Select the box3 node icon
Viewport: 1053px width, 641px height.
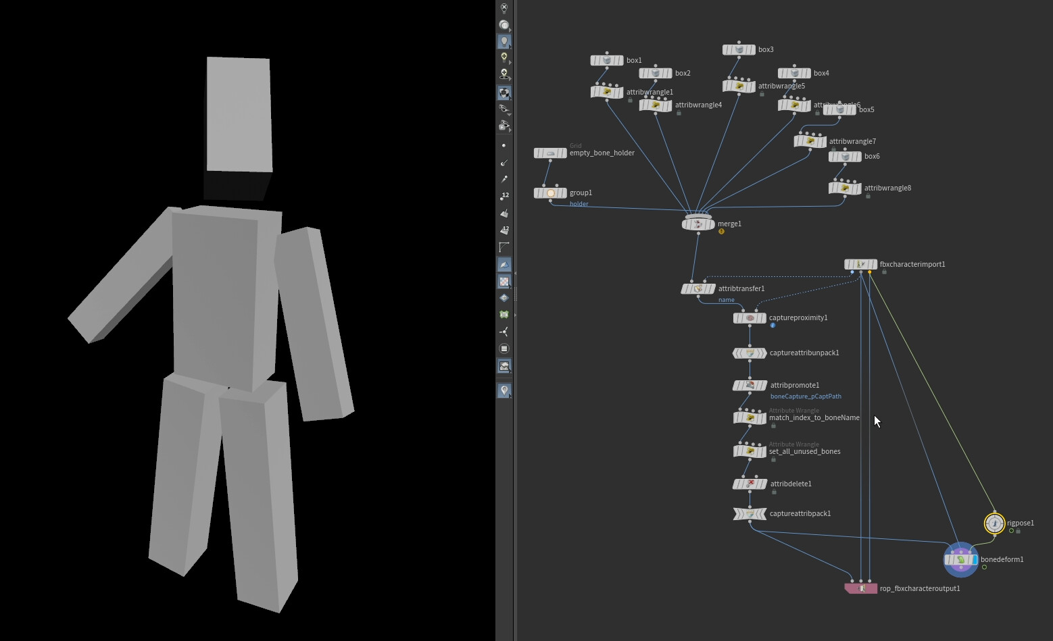pyautogui.click(x=739, y=49)
